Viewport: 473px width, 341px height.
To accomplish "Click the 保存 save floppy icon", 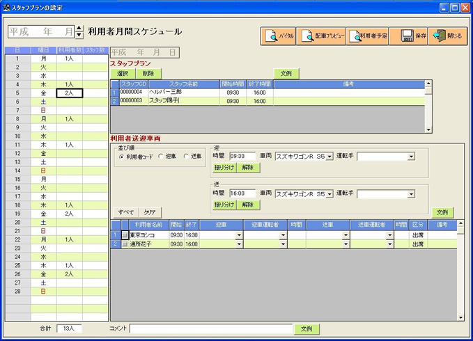I will point(407,36).
